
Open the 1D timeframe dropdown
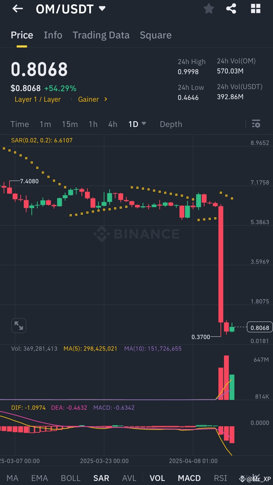pos(137,124)
